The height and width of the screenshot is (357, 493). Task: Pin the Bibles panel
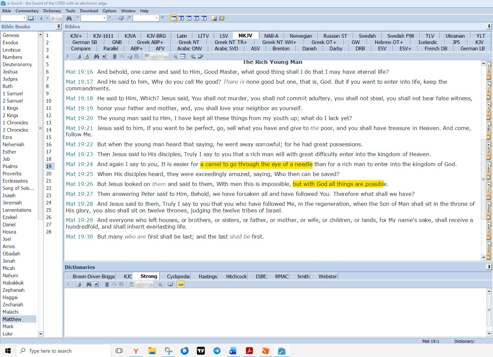coord(489,26)
